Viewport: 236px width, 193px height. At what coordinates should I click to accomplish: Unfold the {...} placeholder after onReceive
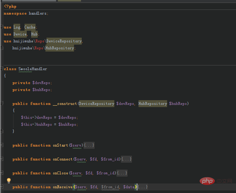point(143,187)
